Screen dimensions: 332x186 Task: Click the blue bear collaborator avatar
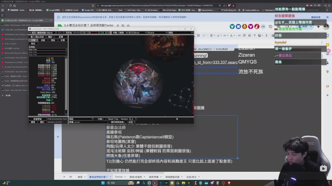tap(238, 26)
